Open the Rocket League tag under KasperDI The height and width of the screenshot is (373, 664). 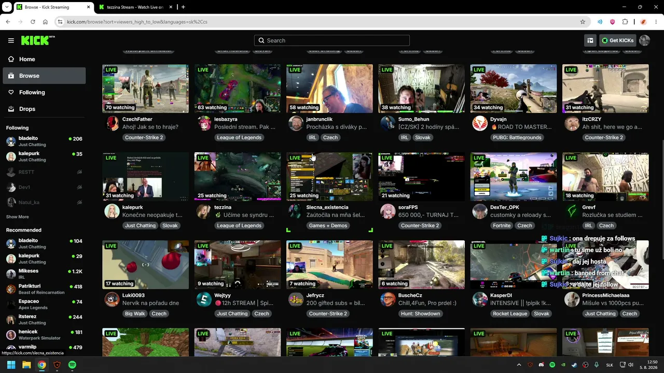pos(510,314)
